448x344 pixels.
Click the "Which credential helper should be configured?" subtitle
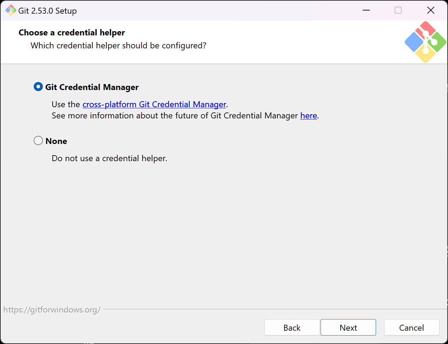pyautogui.click(x=118, y=46)
